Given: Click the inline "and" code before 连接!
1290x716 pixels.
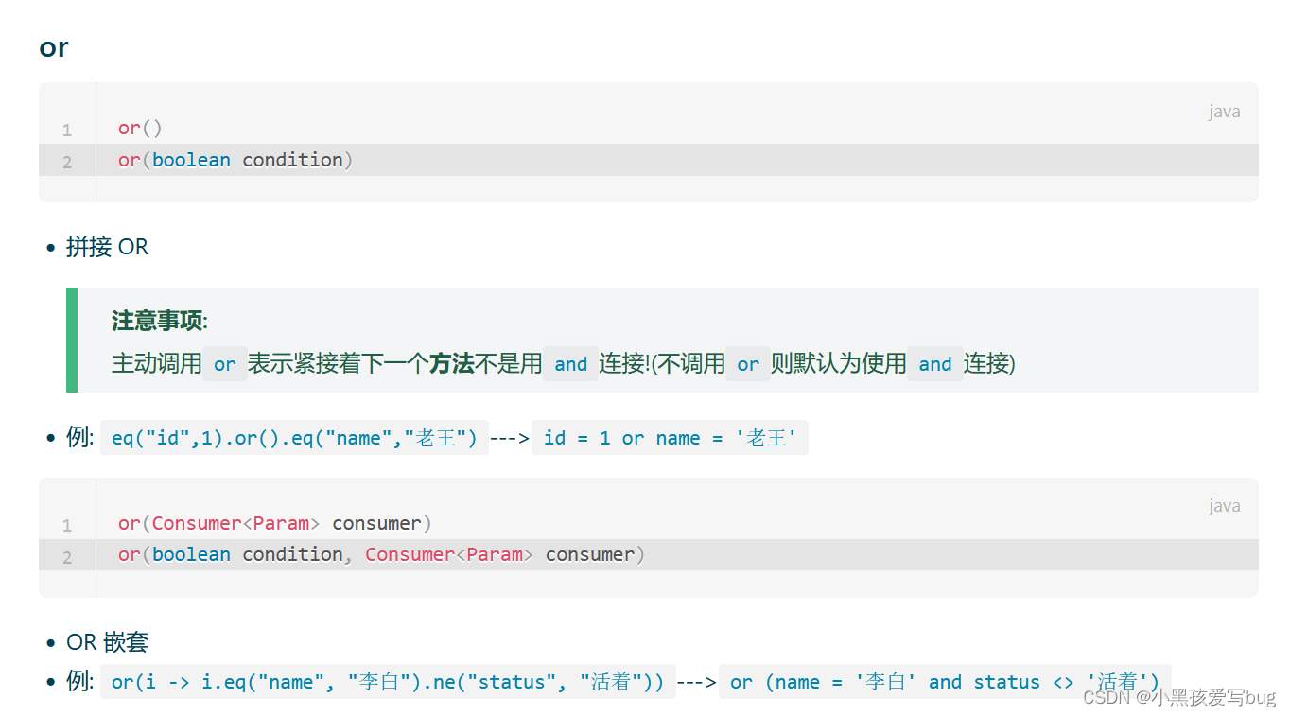Looking at the screenshot, I should 570,364.
